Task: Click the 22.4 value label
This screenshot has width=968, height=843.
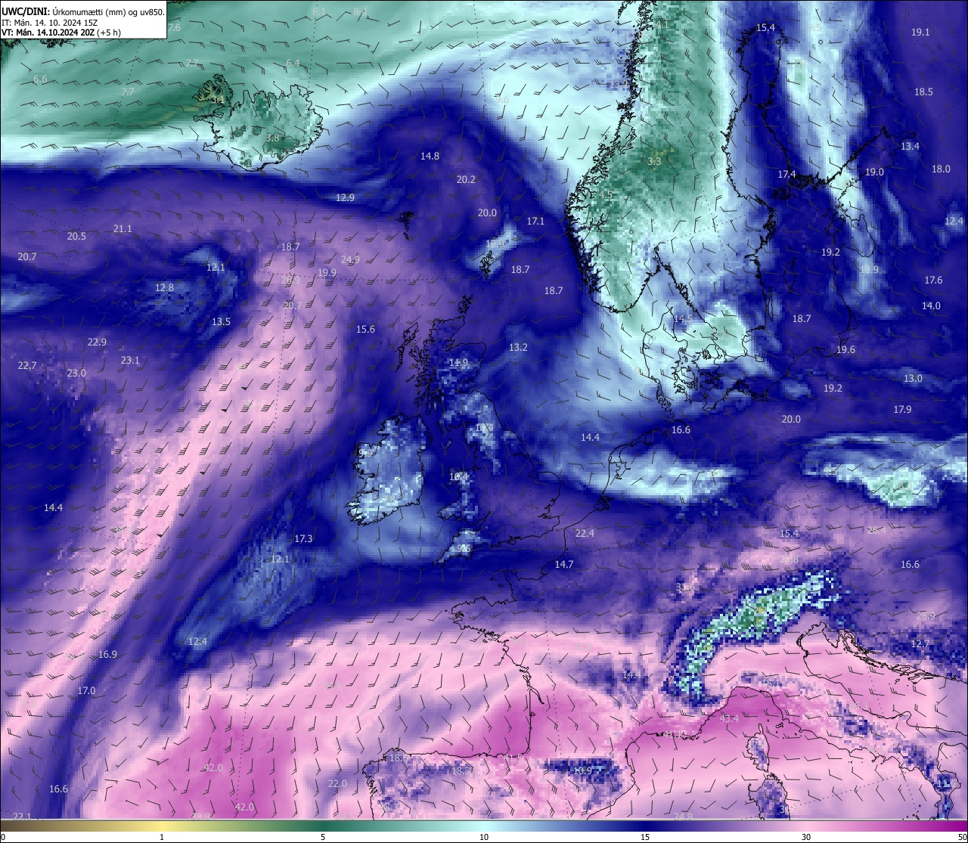Action: click(x=585, y=533)
